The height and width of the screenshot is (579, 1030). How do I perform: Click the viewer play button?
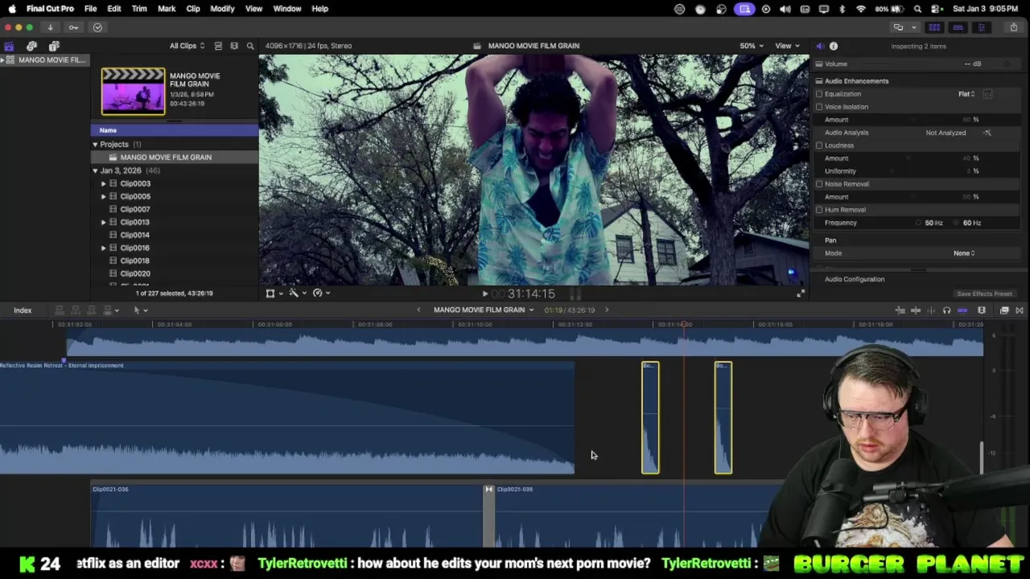[x=485, y=294]
